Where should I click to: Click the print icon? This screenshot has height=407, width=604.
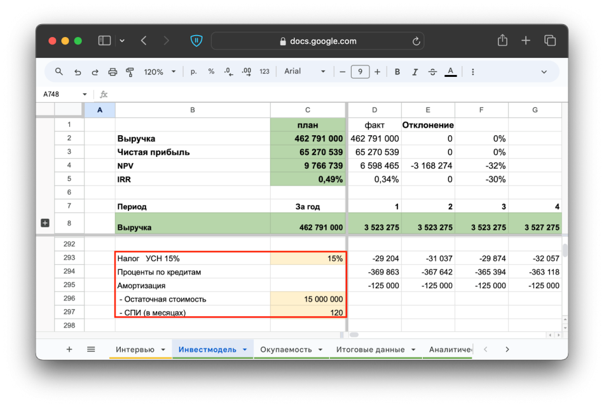click(x=113, y=72)
